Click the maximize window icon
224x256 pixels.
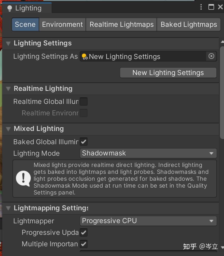point(211,7)
